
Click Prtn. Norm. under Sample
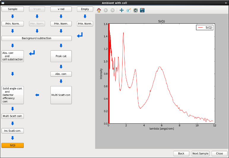coord(12,24)
